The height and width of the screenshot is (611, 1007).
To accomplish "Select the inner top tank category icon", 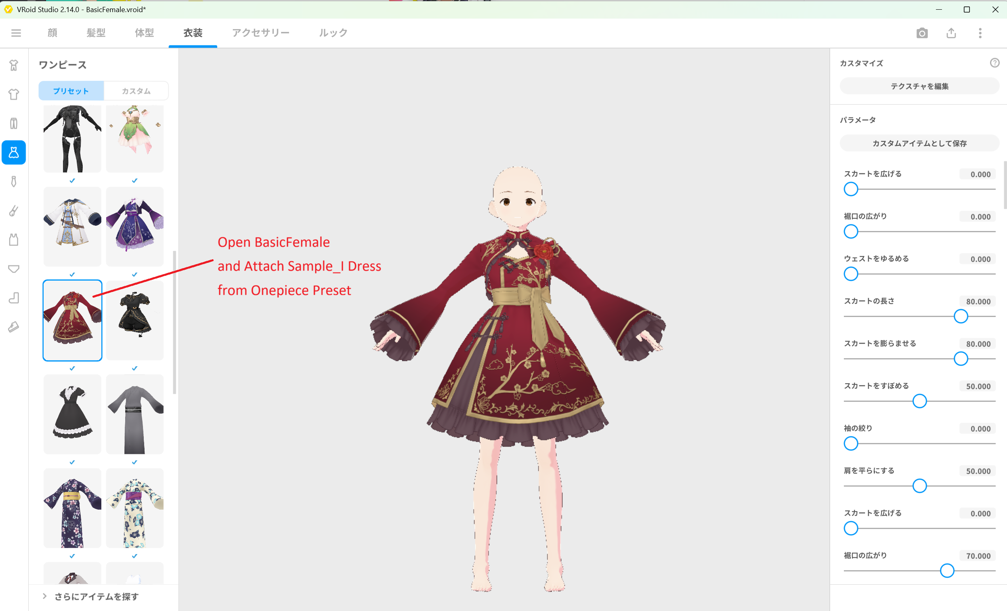I will pos(14,239).
